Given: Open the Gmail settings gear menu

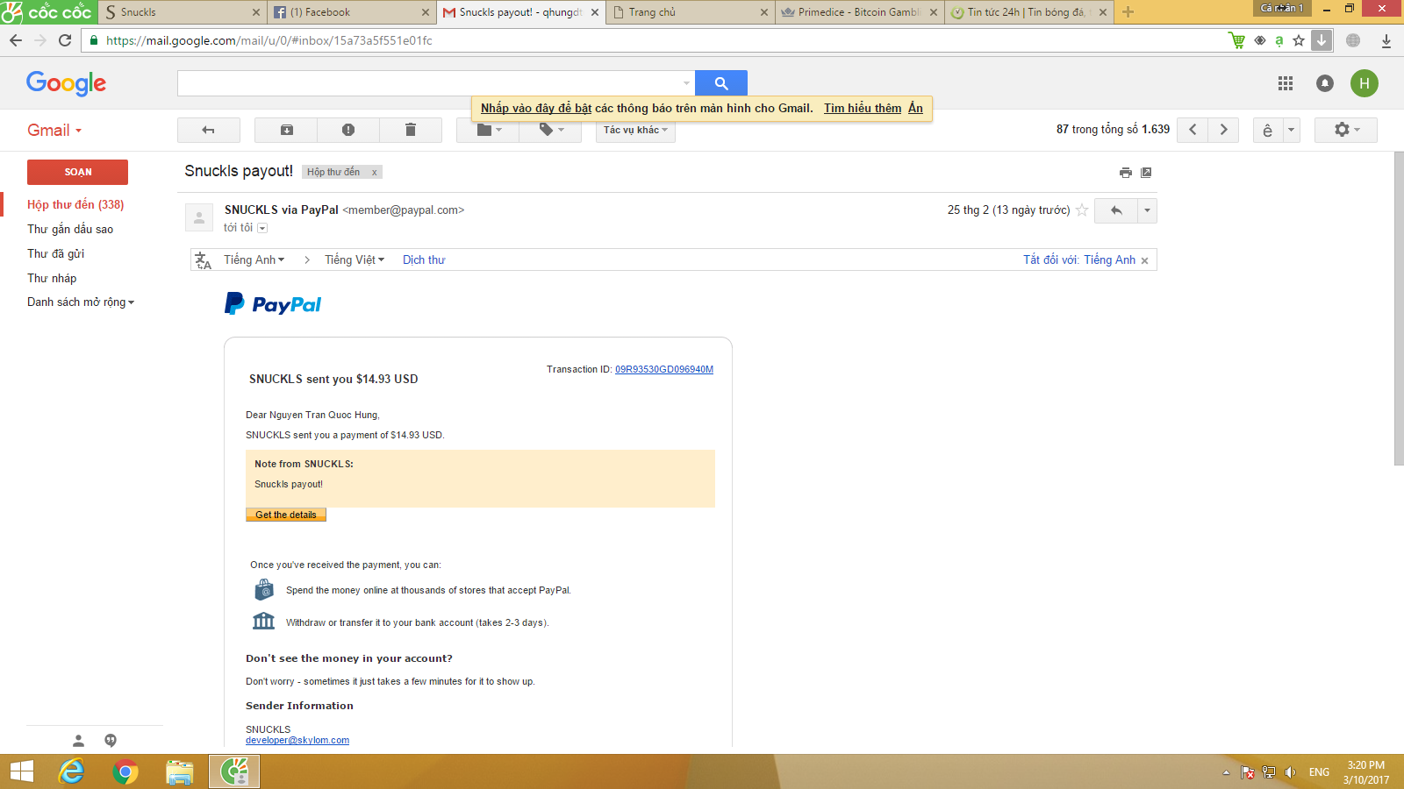Looking at the screenshot, I should [x=1346, y=130].
